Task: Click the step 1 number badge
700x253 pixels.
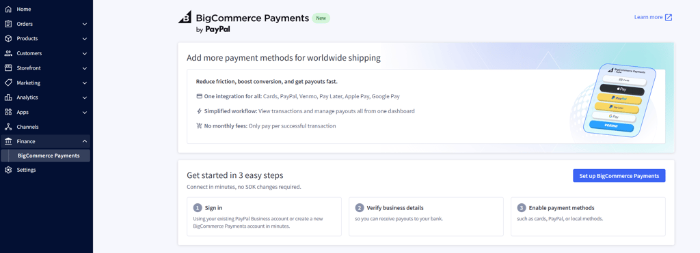Action: pos(198,208)
